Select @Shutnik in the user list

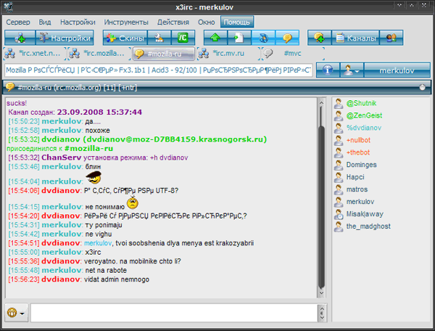[361, 103]
